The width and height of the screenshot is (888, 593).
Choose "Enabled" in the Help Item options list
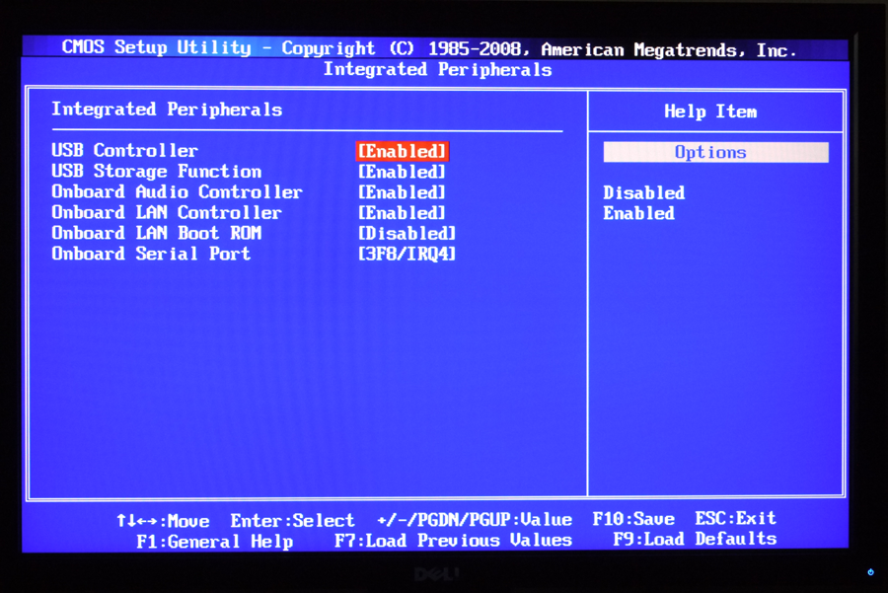tap(638, 213)
